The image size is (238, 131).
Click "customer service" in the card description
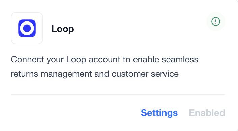145,74
